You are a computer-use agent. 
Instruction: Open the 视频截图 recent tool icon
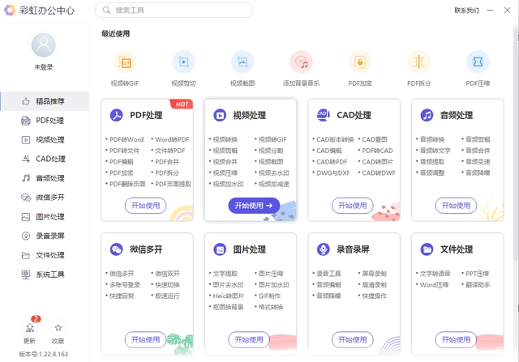[x=242, y=62]
